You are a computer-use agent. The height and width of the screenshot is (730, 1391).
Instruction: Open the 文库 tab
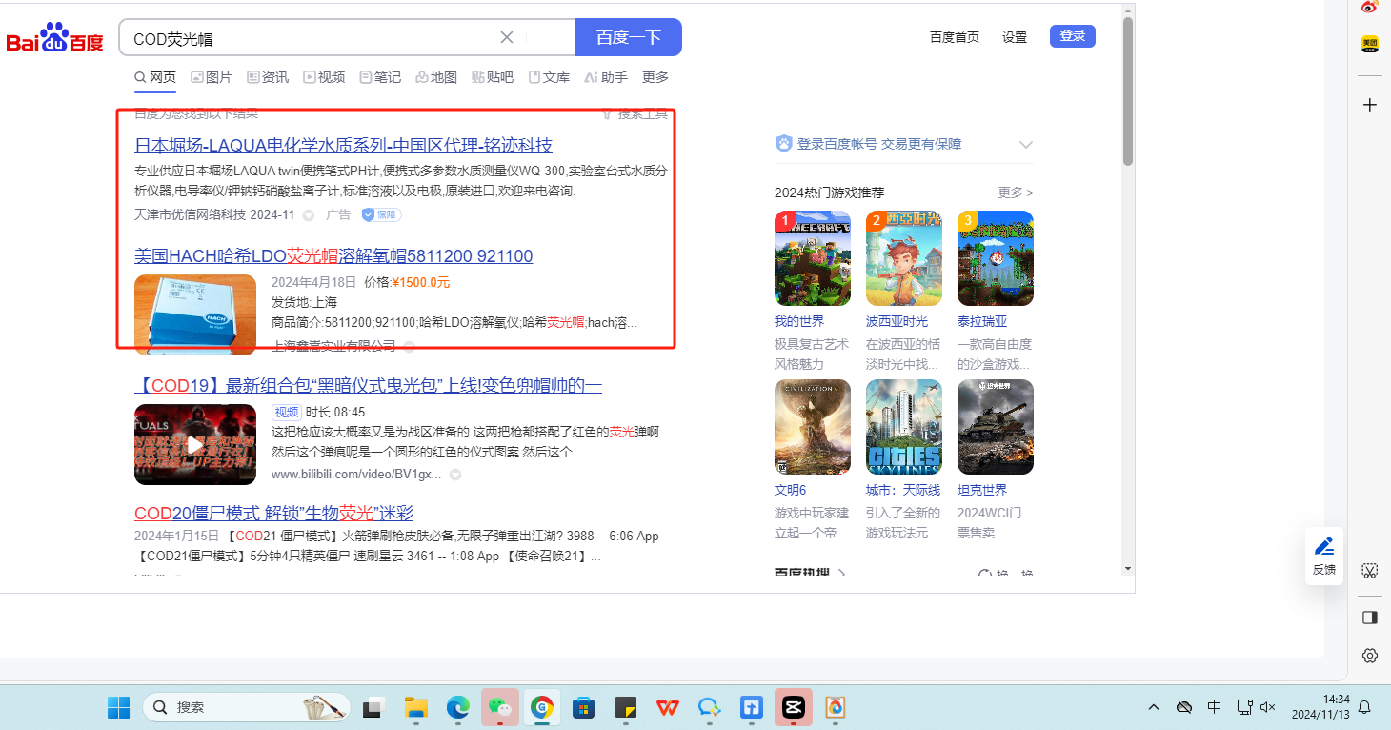point(549,77)
